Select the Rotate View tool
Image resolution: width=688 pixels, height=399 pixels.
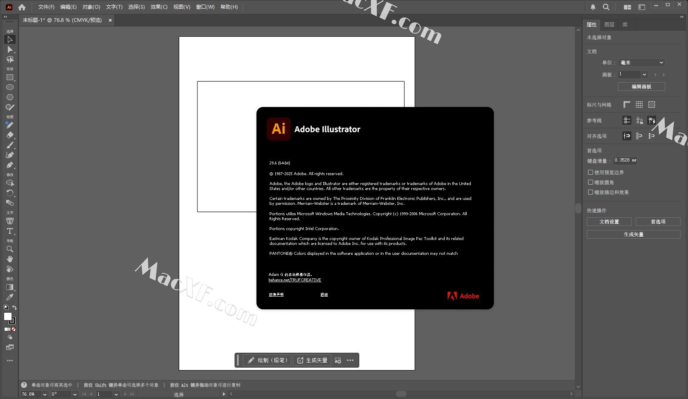point(10,269)
